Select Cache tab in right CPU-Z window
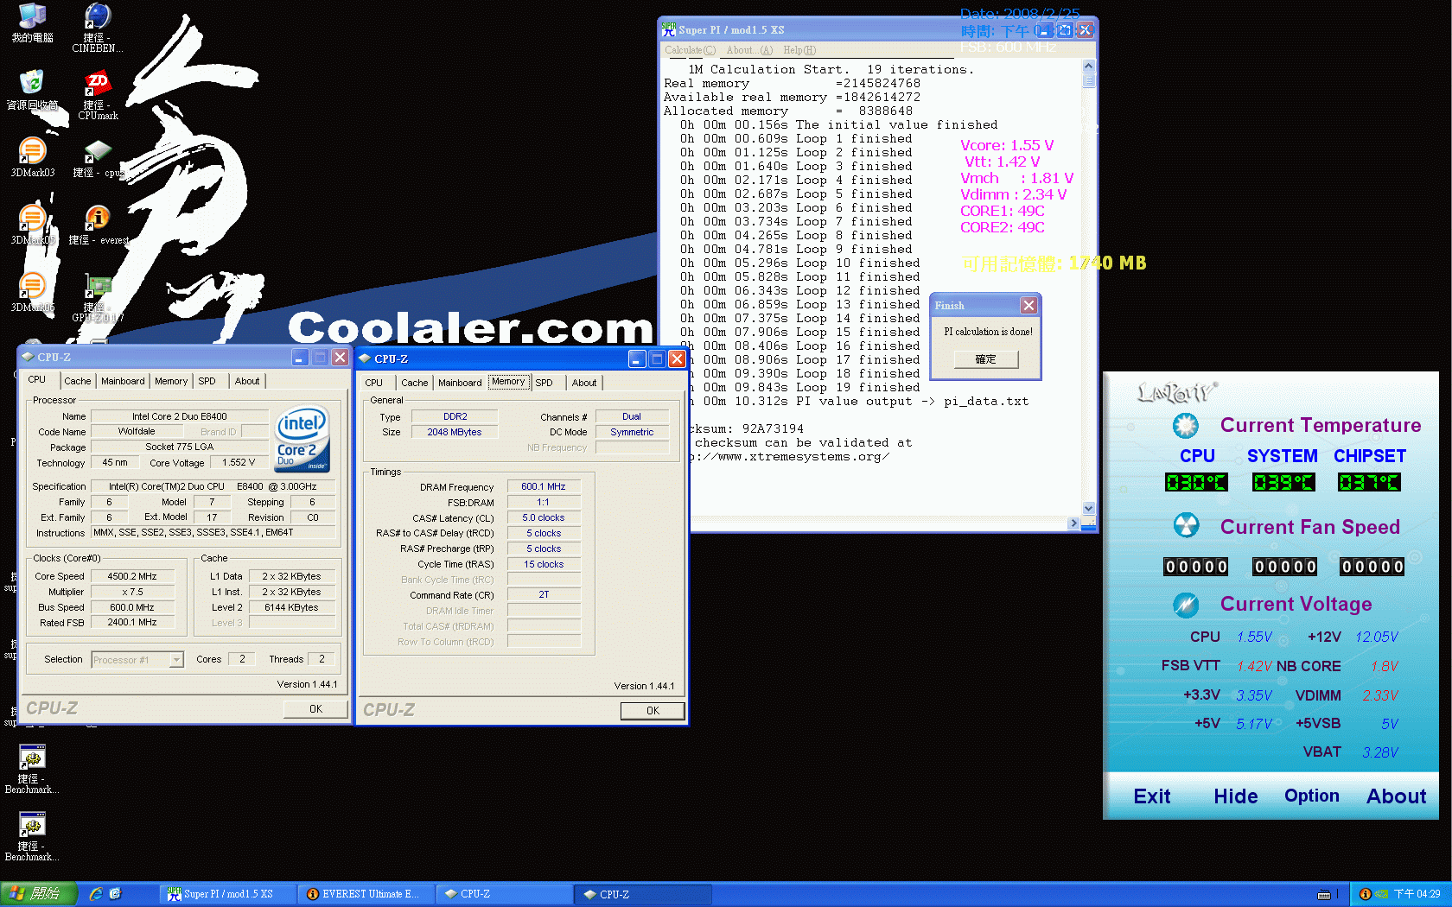 point(415,383)
